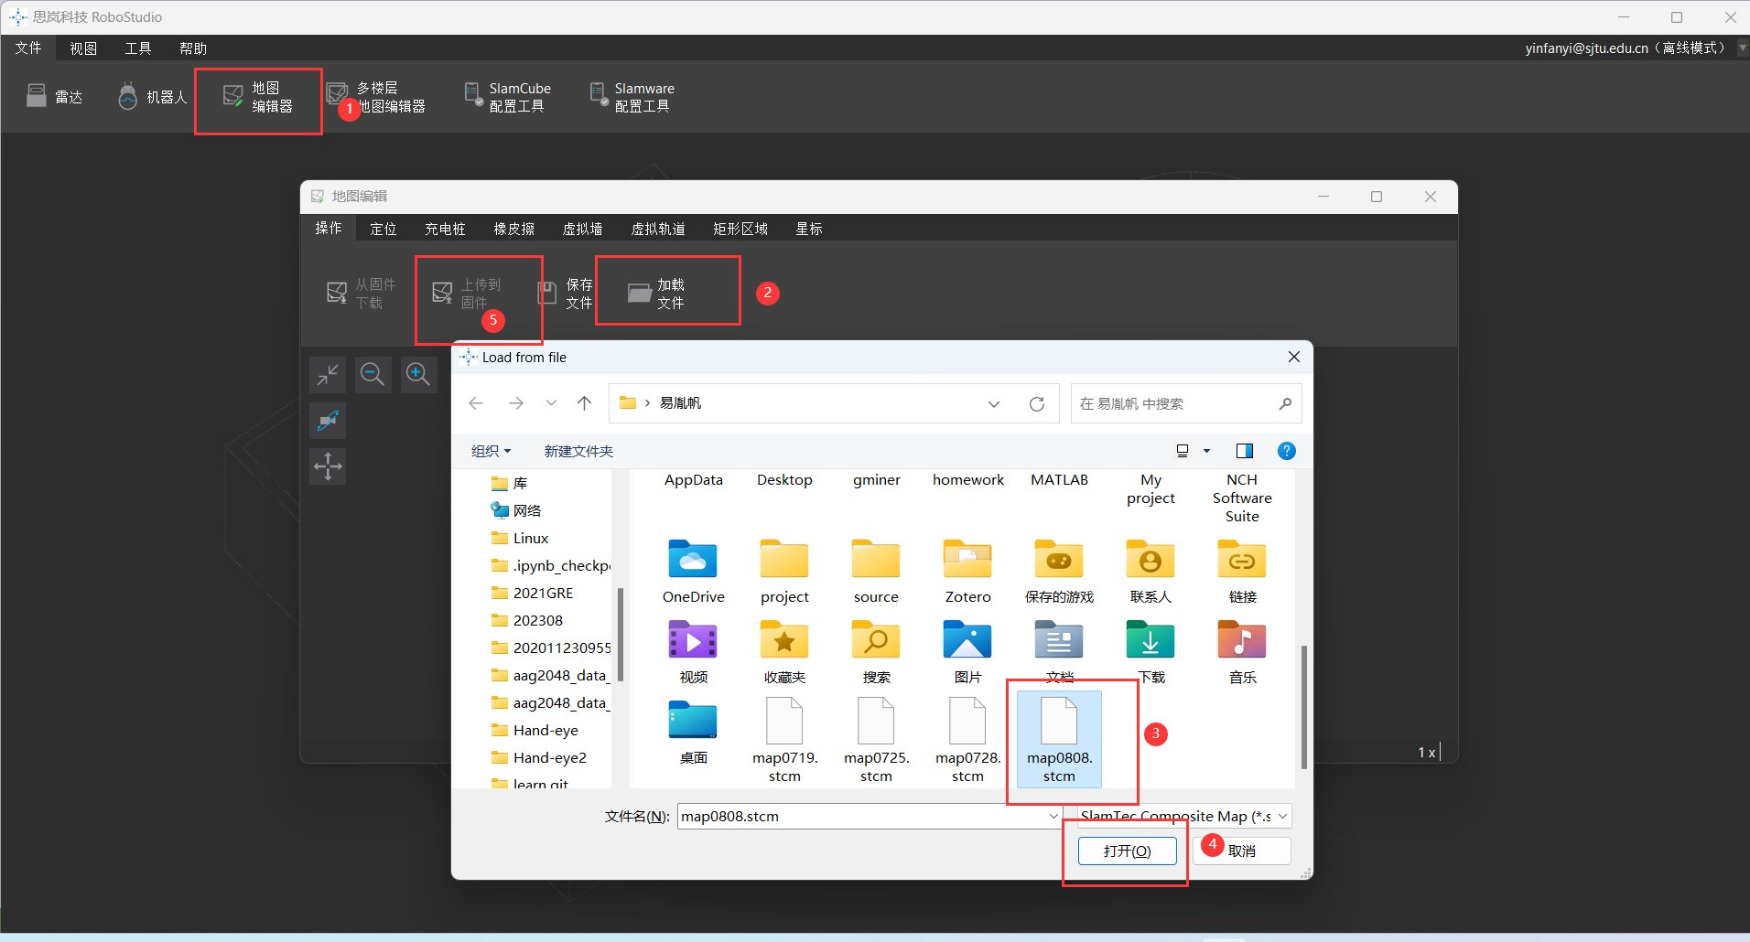The width and height of the screenshot is (1750, 942).
Task: Click the 文件名 filename input field
Action: click(x=860, y=816)
